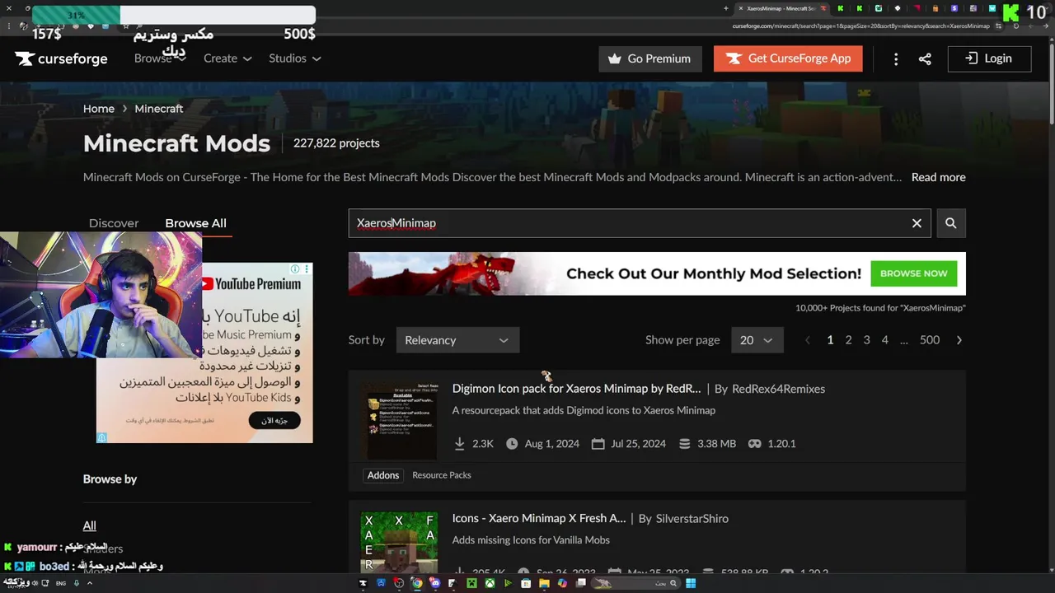
Task: Select the Browse All tab
Action: click(x=195, y=223)
